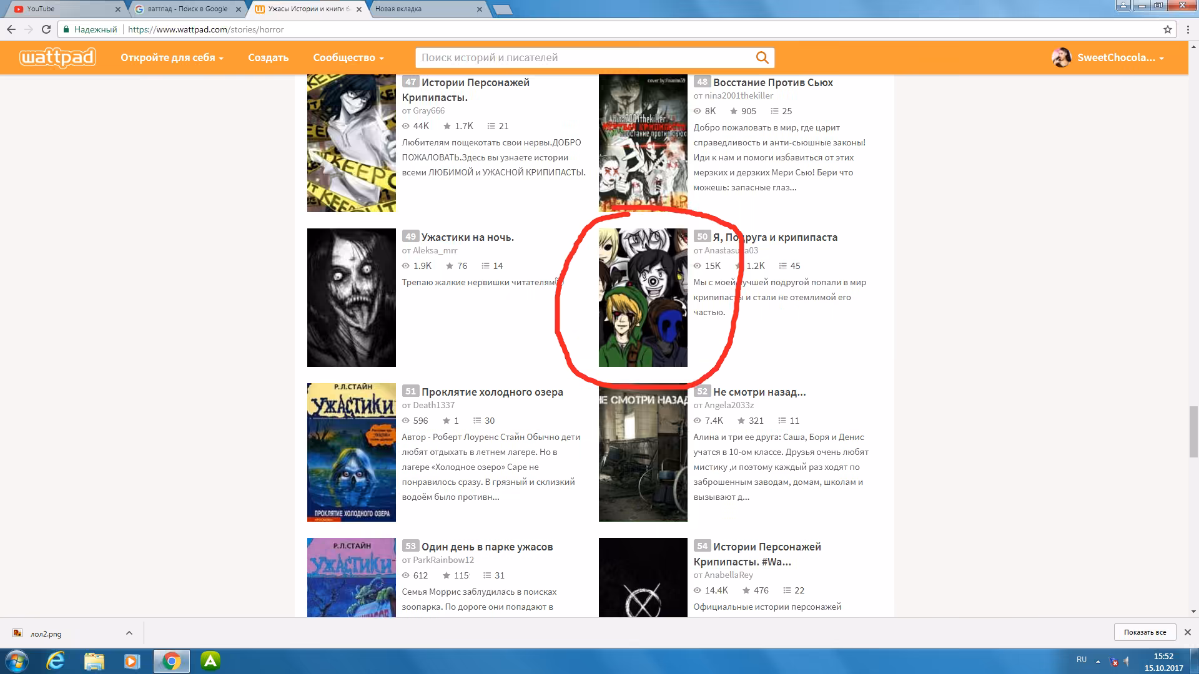
Task: Open the Windows Start menu
Action: 17,661
